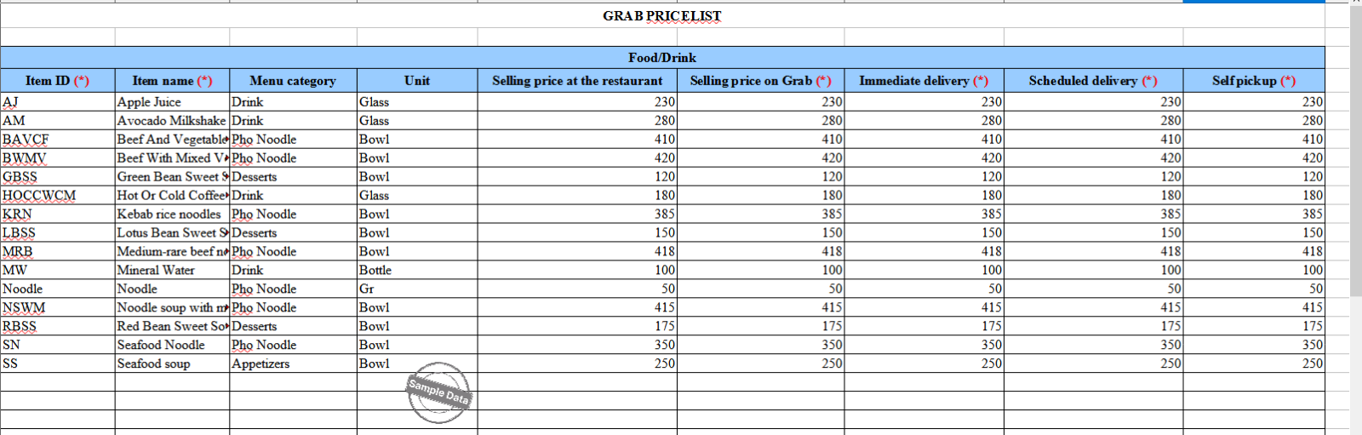
Task: Select the GRAB PRICELIST title cell
Action: coord(661,16)
